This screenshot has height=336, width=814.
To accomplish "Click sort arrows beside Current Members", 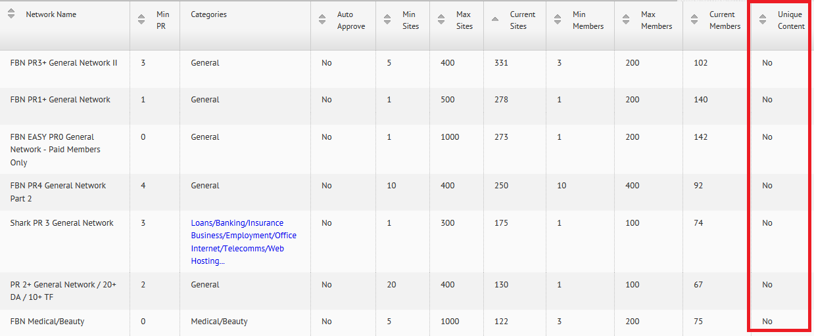I will pyautogui.click(x=694, y=20).
